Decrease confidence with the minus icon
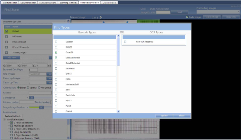Image resolution: width=241 pixels, height=140 pixels. (27, 97)
